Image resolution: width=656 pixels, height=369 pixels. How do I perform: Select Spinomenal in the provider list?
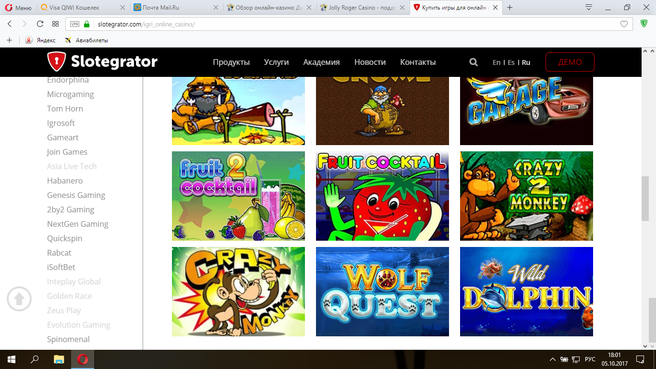coord(68,339)
